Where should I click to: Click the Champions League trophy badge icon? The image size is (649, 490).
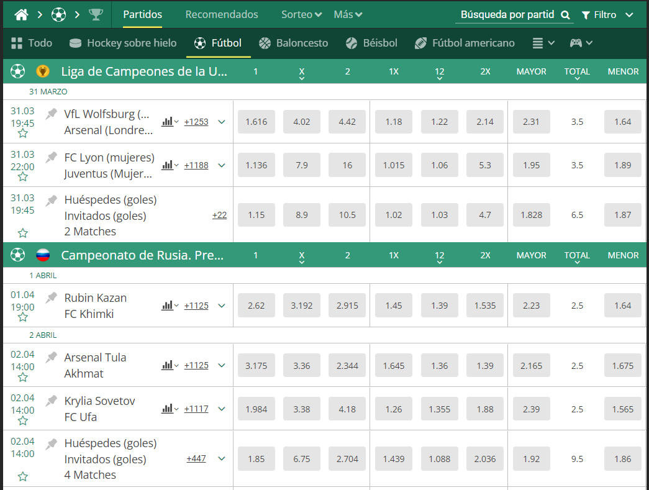pos(43,71)
